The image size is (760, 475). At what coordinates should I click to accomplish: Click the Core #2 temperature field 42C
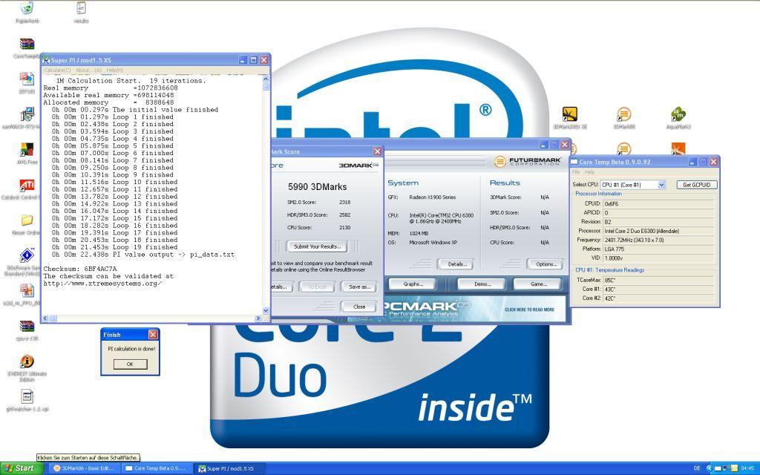658,298
